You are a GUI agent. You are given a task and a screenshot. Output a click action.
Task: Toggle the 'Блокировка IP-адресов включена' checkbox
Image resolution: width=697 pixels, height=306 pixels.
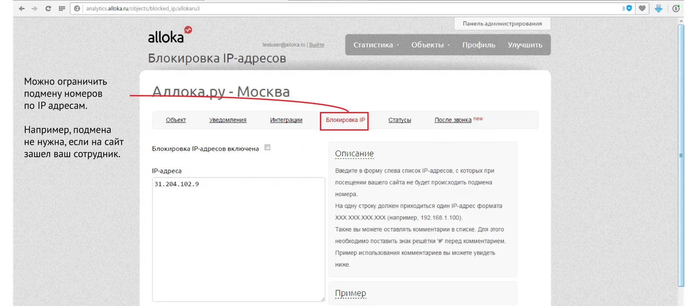tap(267, 148)
